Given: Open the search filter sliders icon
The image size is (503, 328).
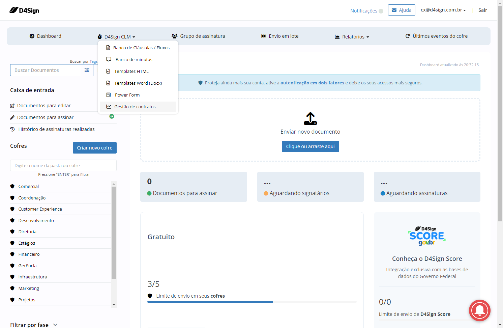Looking at the screenshot, I should (x=87, y=70).
